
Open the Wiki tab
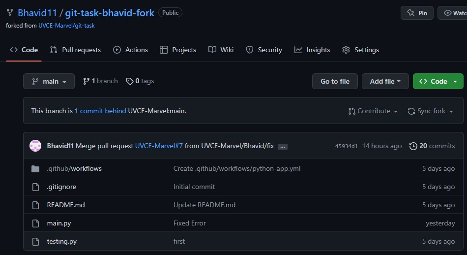pos(221,50)
